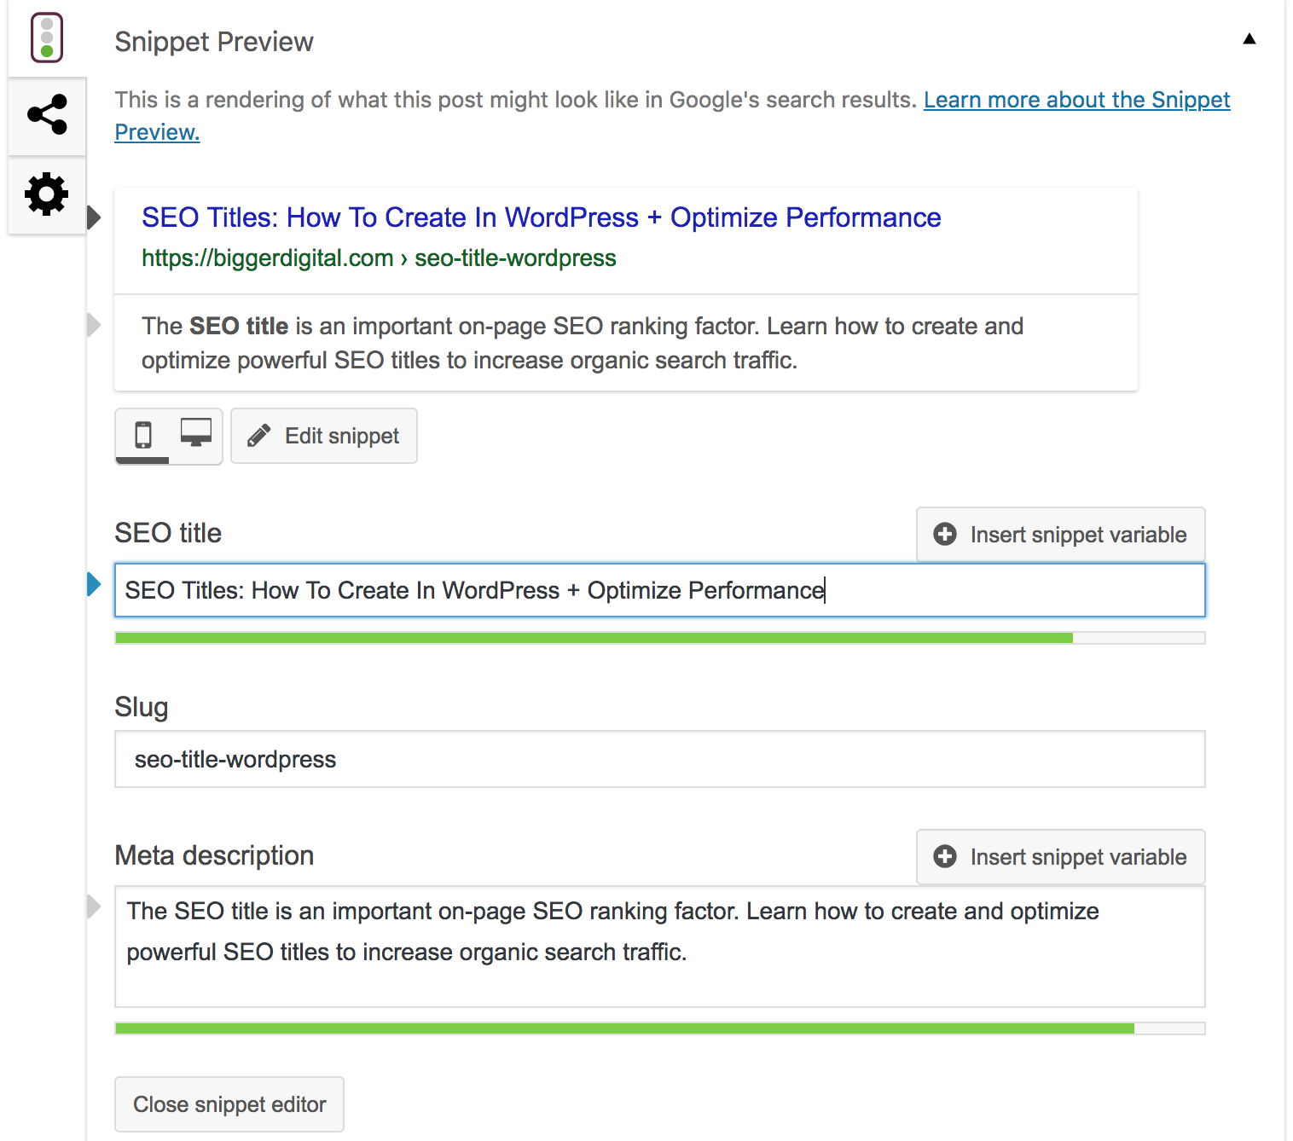The height and width of the screenshot is (1141, 1293).
Task: Click plus icon for meta description snippet variable
Action: click(x=945, y=856)
